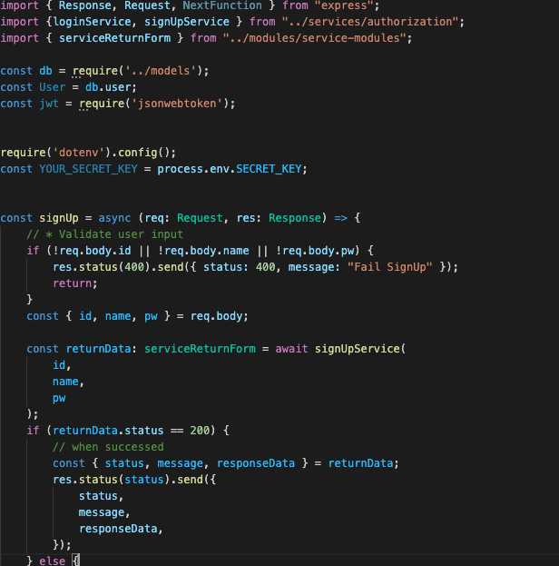Click the 'dotenv' string
The width and height of the screenshot is (559, 566).
click(79, 153)
